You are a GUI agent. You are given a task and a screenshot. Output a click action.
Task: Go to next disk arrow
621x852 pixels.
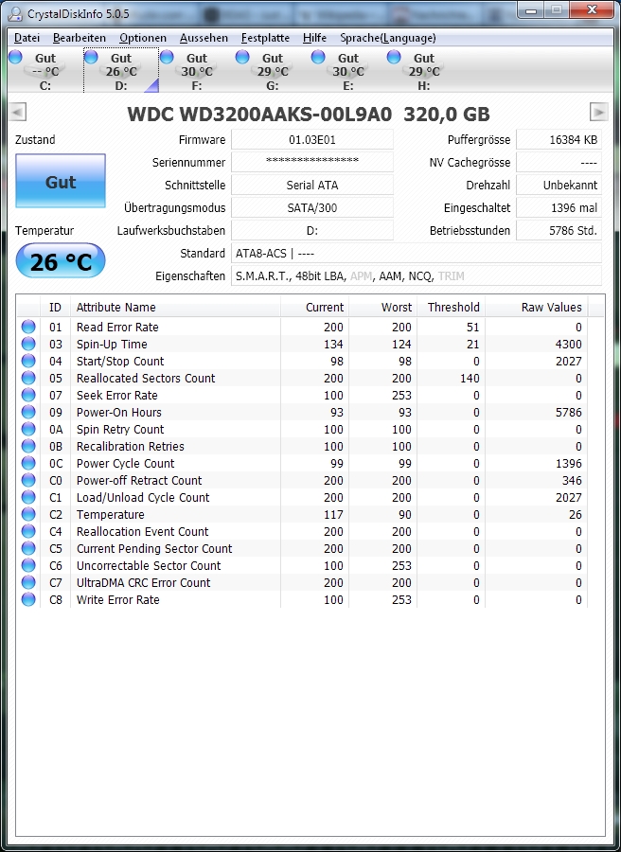598,112
